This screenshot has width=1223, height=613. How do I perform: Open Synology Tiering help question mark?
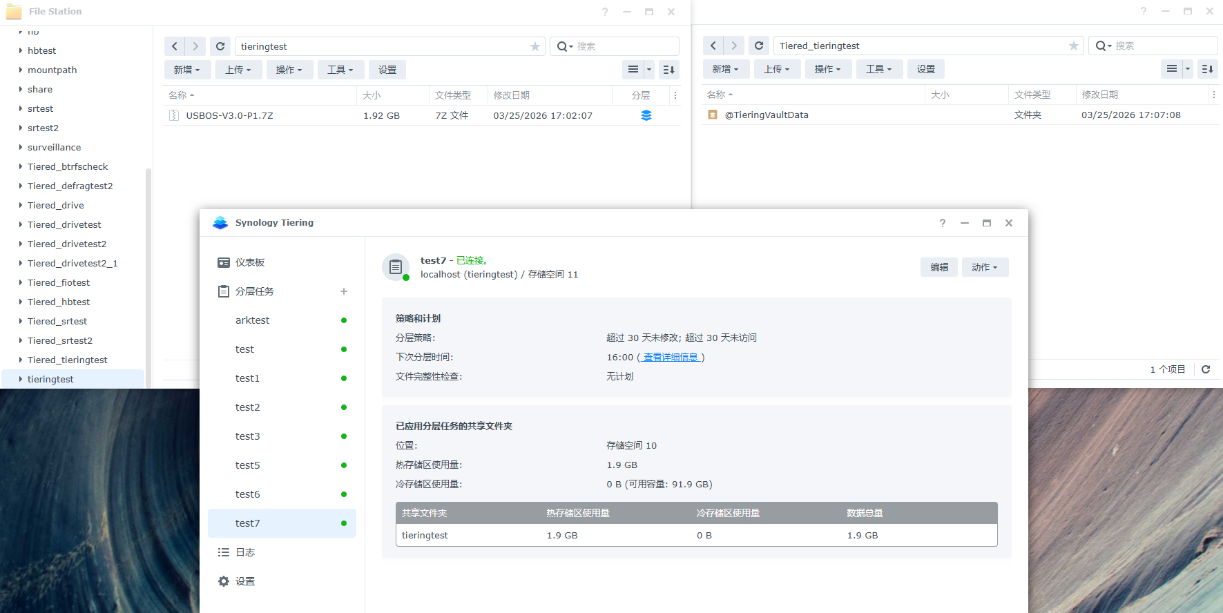pyautogui.click(x=942, y=223)
